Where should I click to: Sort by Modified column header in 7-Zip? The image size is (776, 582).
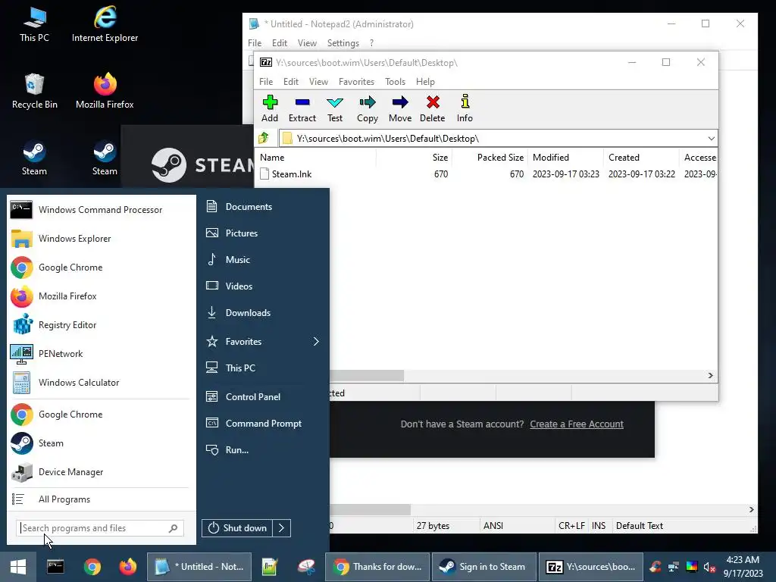click(565, 158)
